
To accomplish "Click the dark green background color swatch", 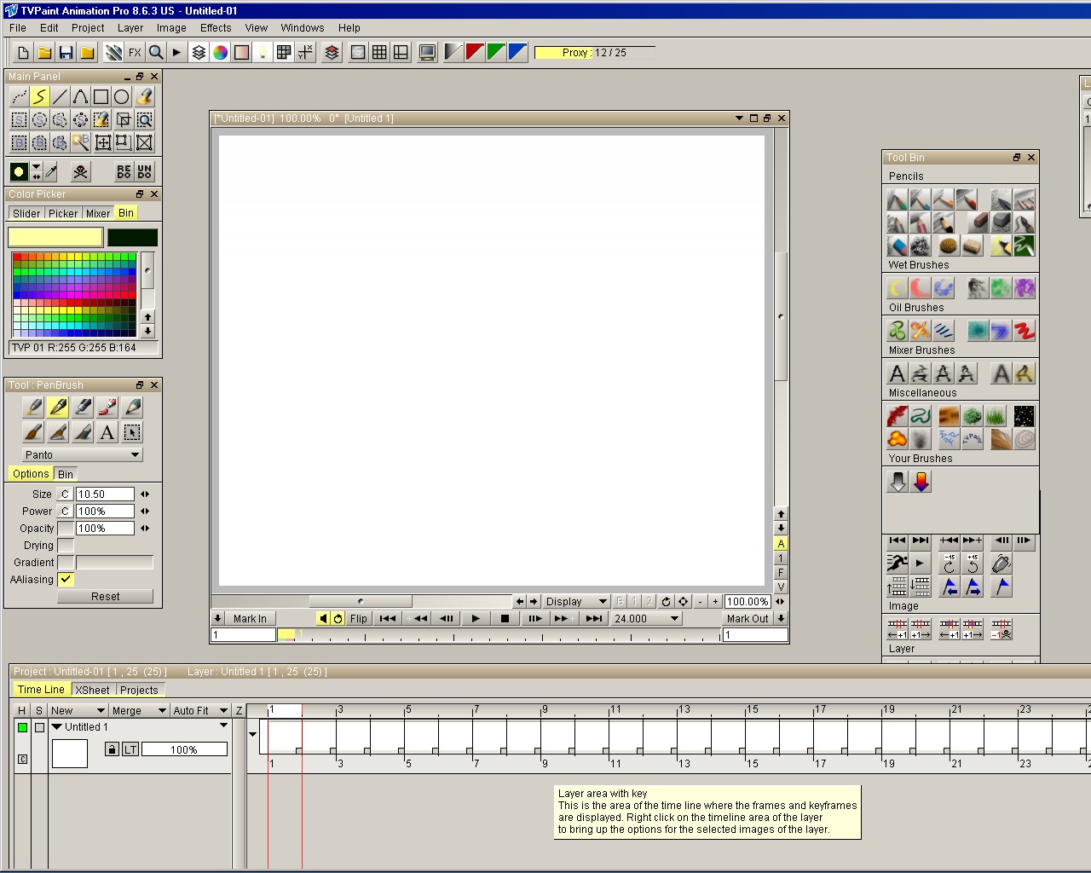I will point(132,237).
